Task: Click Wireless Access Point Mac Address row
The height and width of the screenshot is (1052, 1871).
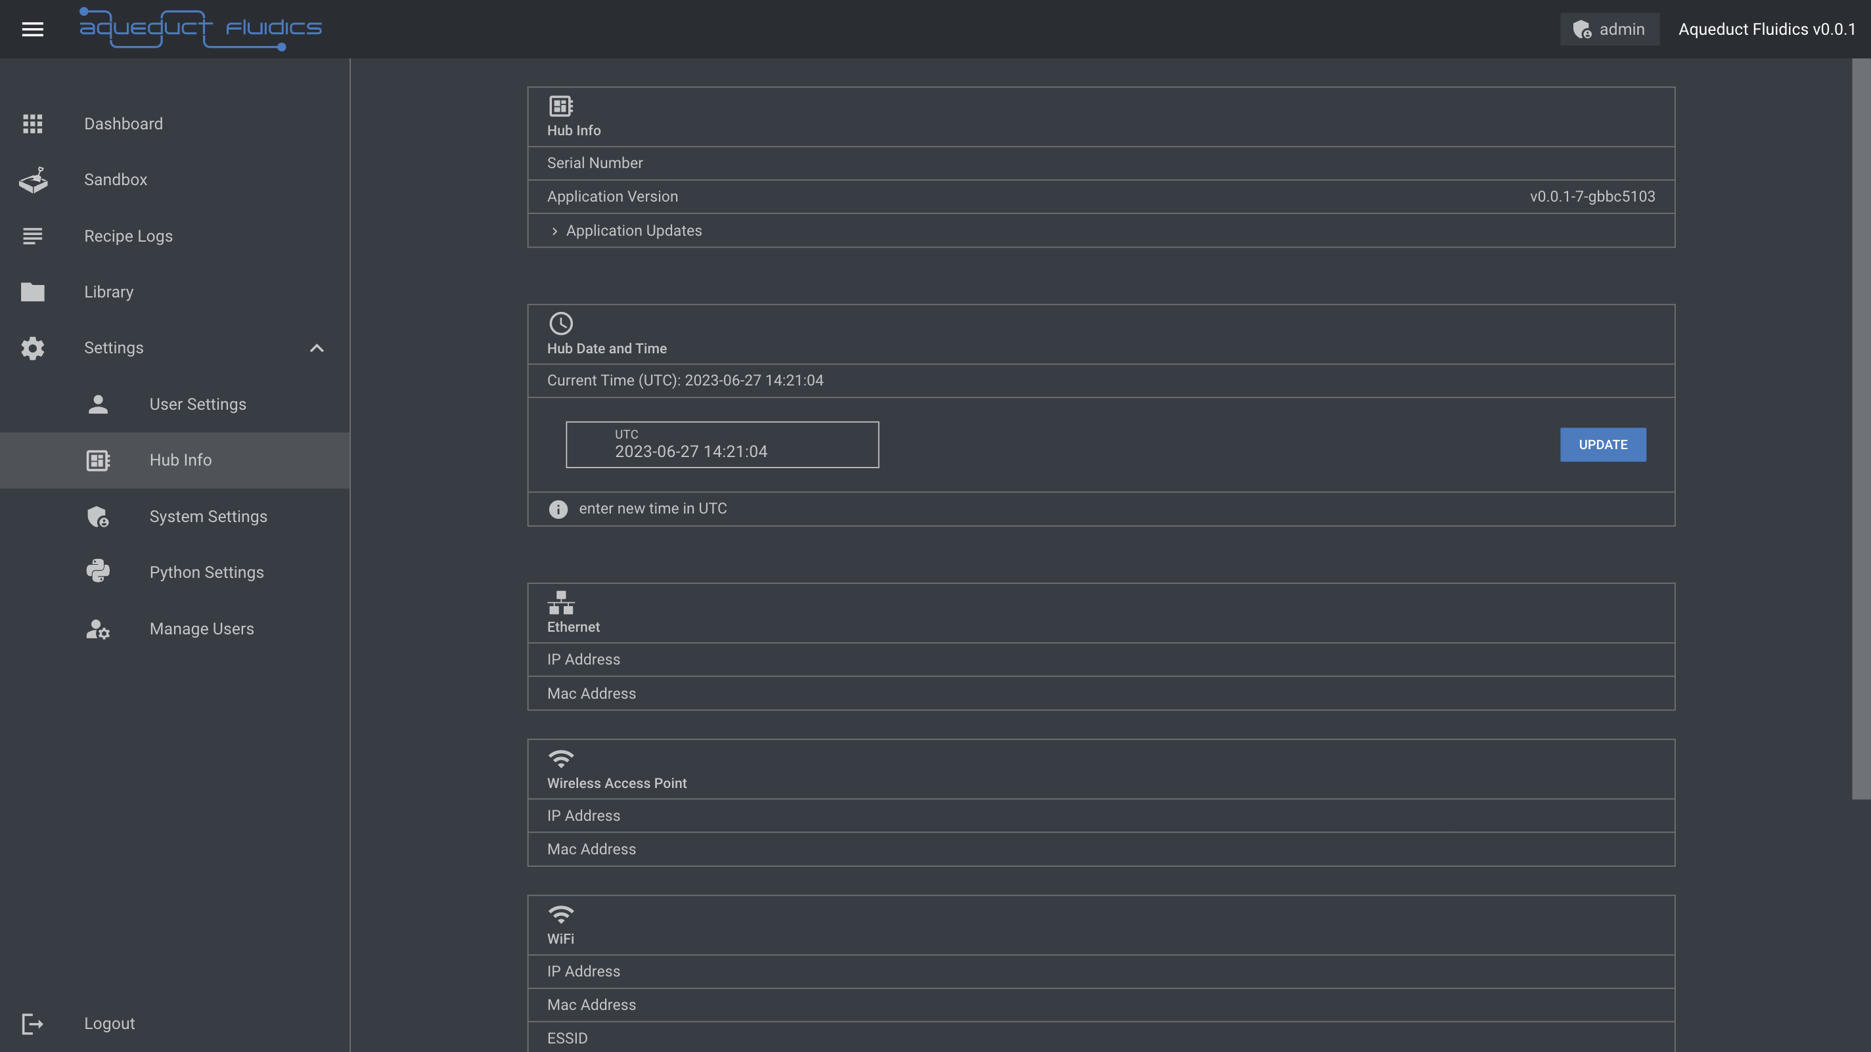Action: coord(1101,850)
